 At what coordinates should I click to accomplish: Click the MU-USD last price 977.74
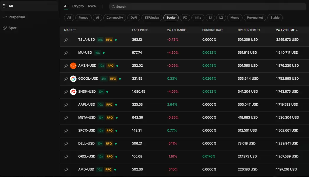point(137,53)
